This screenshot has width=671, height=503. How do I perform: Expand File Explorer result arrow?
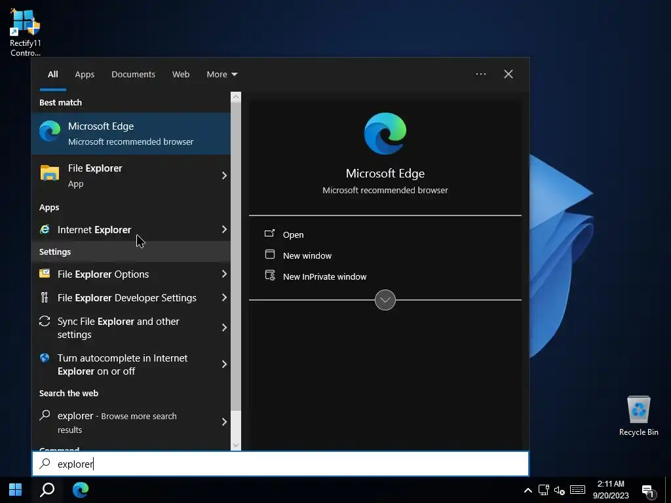[x=224, y=176]
